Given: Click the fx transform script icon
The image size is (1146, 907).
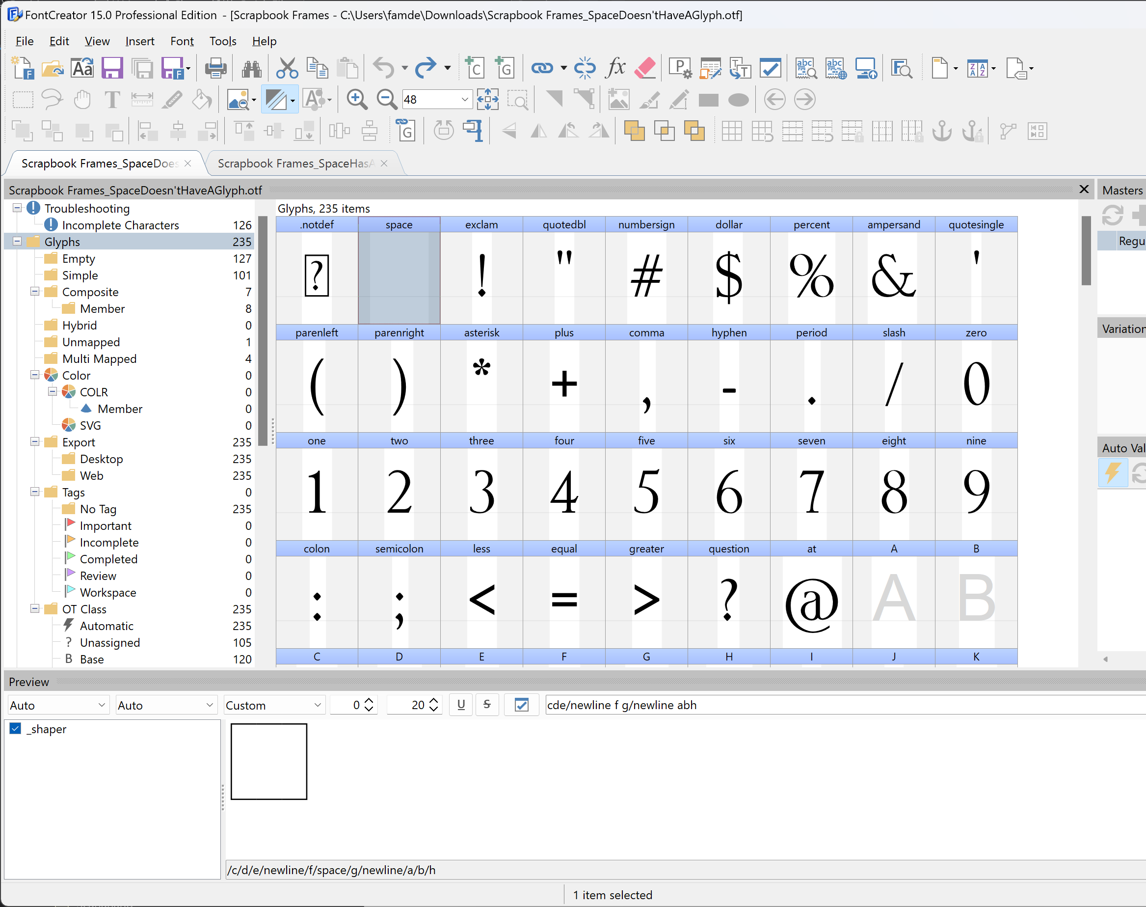Looking at the screenshot, I should 616,68.
